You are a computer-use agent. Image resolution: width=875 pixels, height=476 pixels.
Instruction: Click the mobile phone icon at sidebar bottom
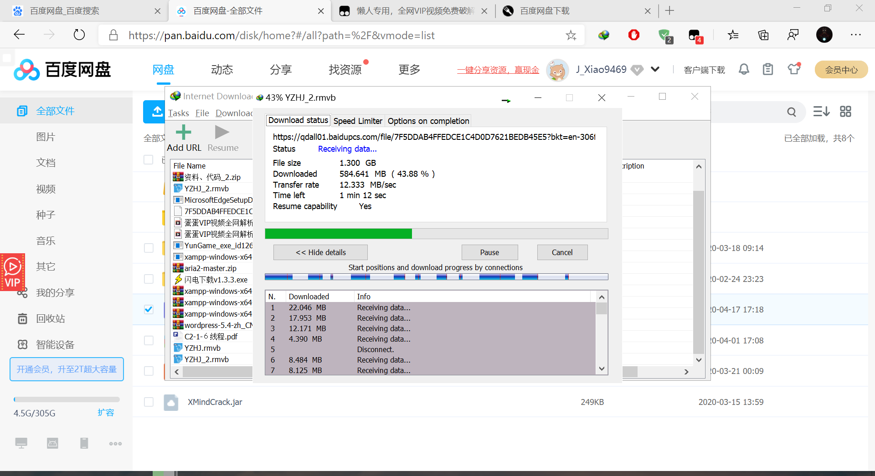tap(84, 443)
